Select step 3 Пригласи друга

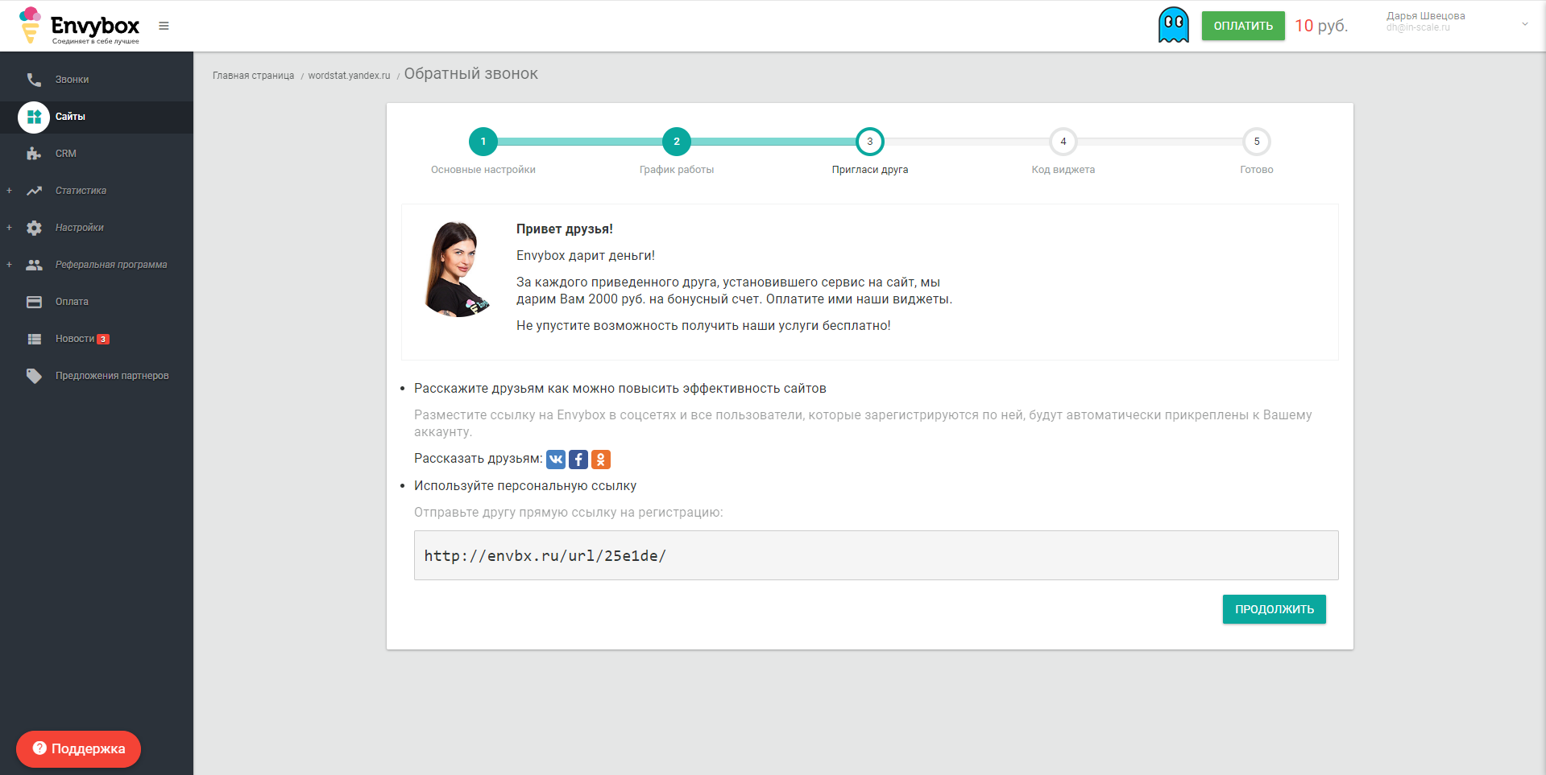pyautogui.click(x=870, y=142)
